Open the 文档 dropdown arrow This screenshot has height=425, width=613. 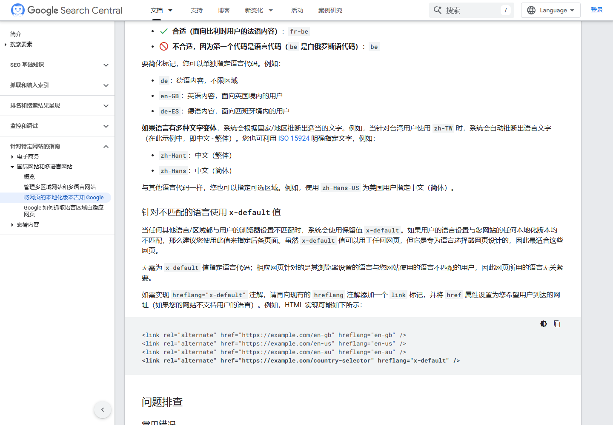(170, 10)
